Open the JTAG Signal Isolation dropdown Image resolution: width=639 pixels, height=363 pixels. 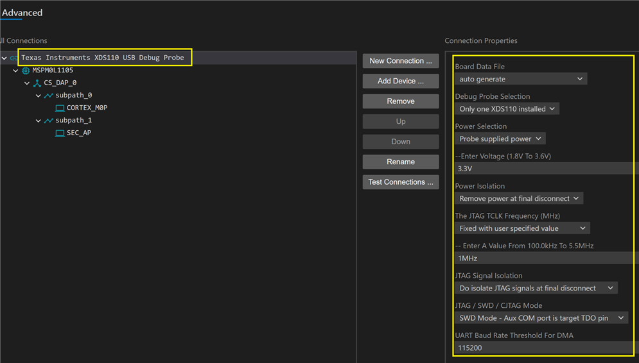tap(536, 288)
